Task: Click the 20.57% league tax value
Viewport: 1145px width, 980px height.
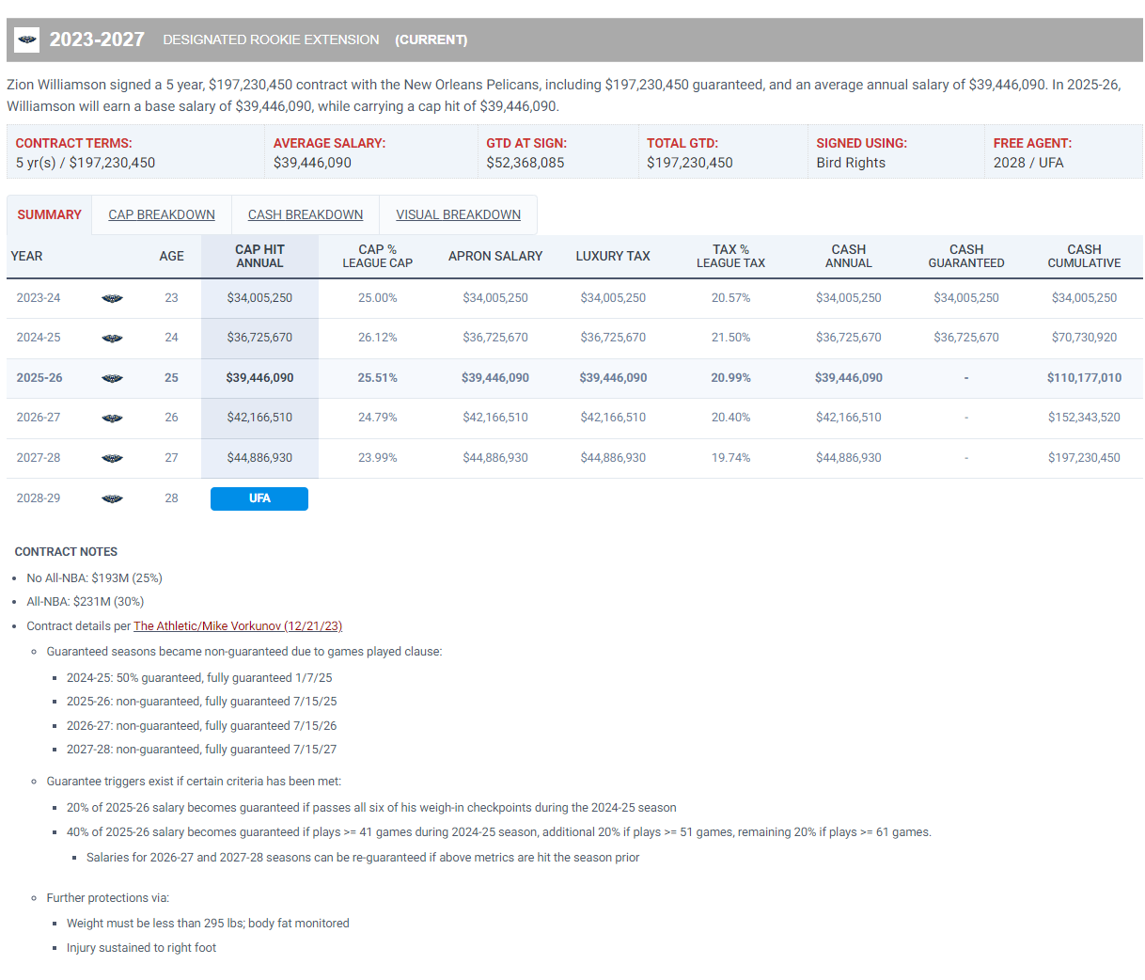Action: click(730, 298)
